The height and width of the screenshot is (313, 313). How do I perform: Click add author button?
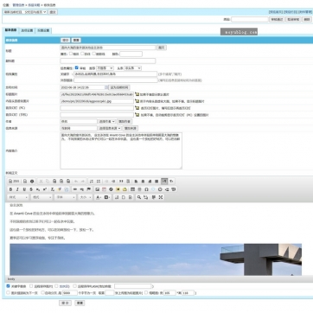[x=125, y=121]
